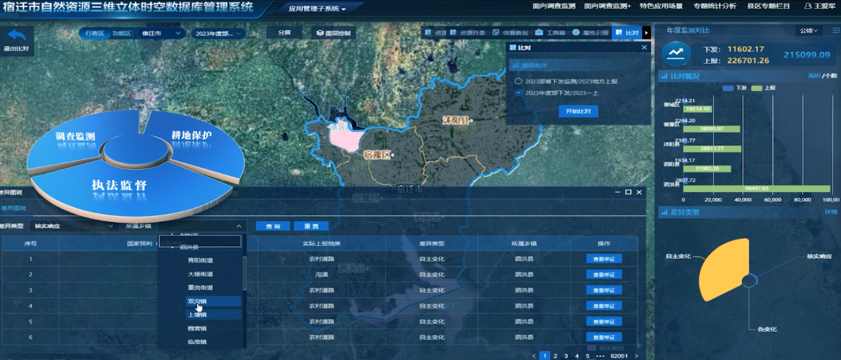Select the 2023年度部下发 radio option
The image size is (841, 360).
click(518, 93)
